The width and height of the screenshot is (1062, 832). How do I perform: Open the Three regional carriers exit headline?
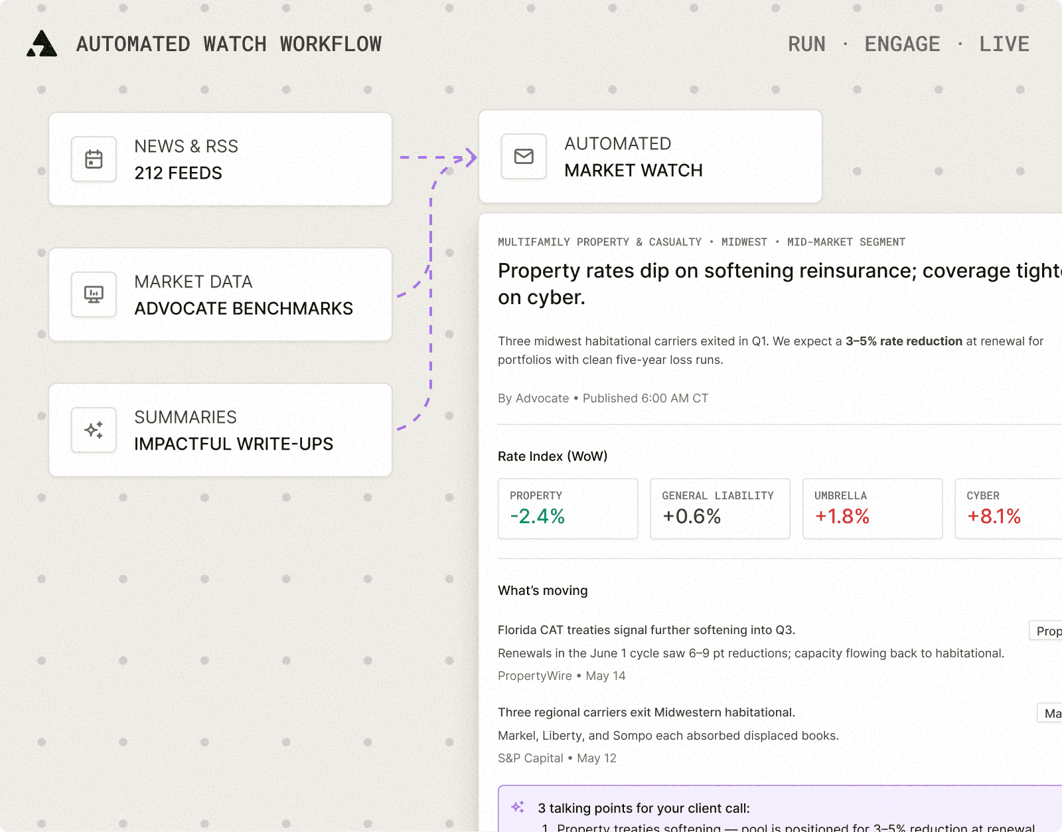[x=646, y=712]
